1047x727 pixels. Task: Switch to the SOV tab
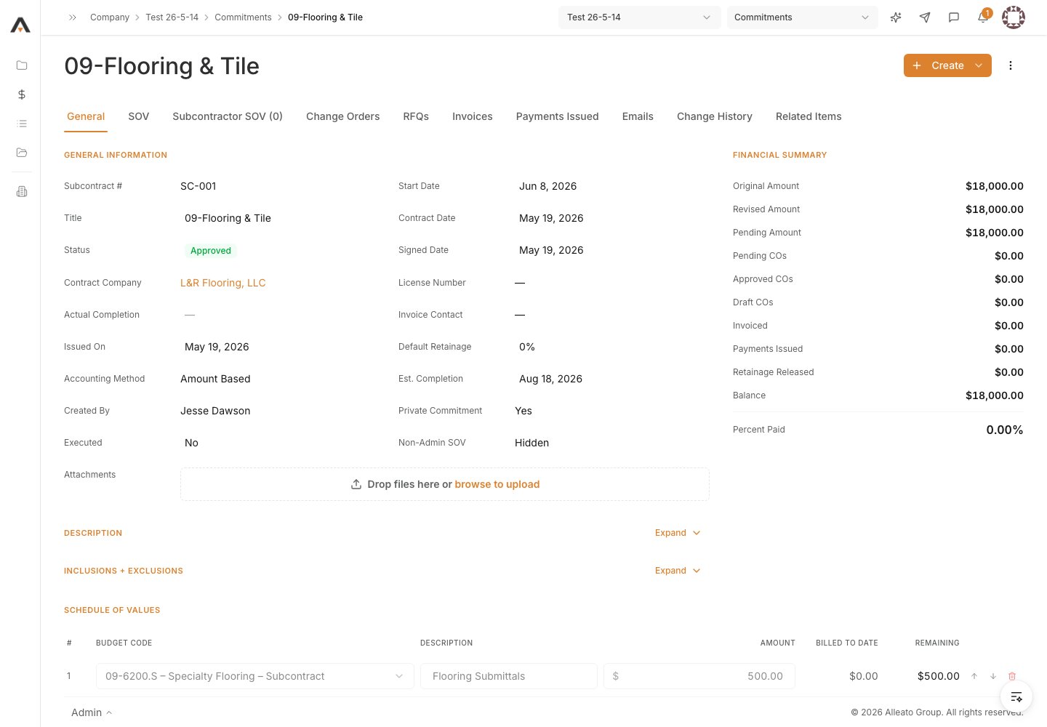point(139,116)
